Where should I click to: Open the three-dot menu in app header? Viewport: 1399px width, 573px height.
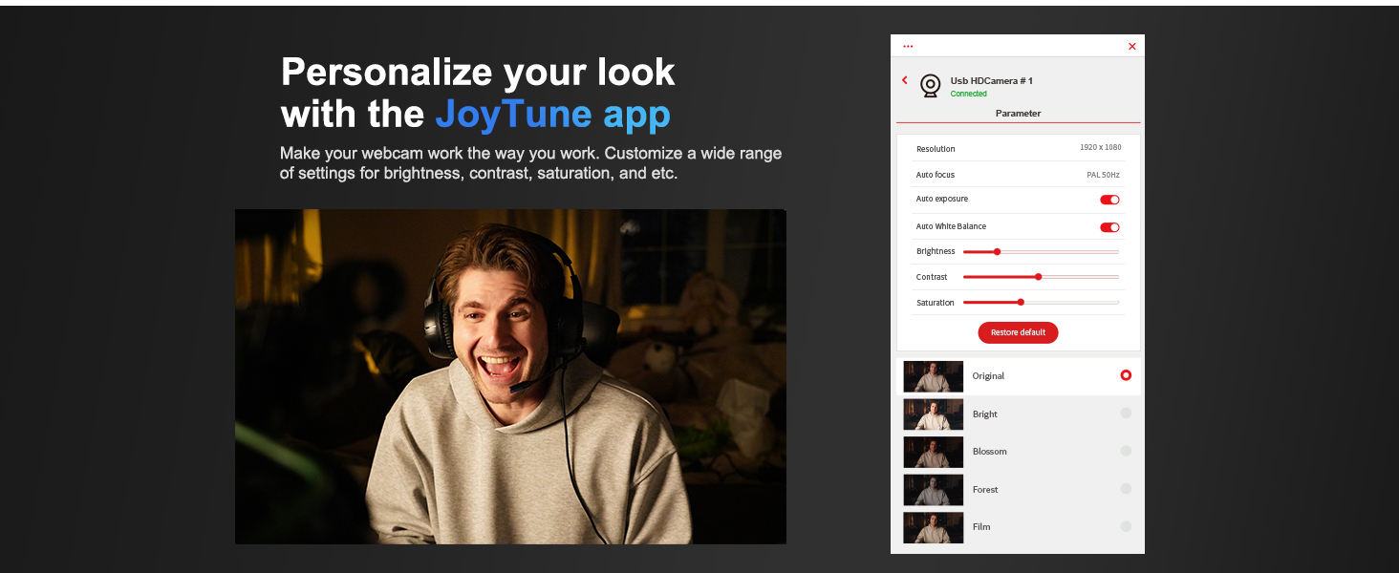coord(908,46)
